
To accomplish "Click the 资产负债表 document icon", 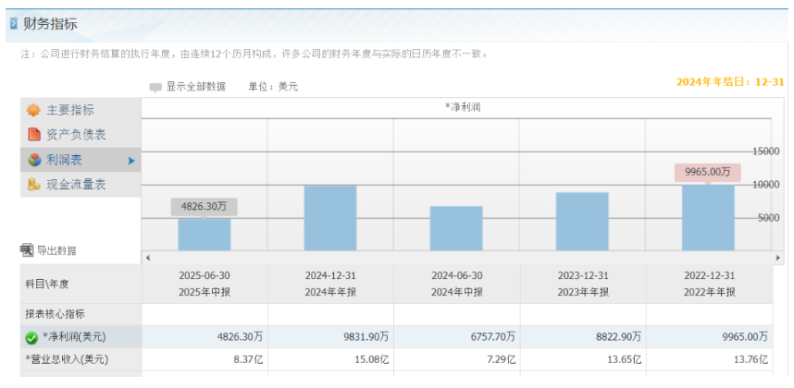I will click(33, 135).
